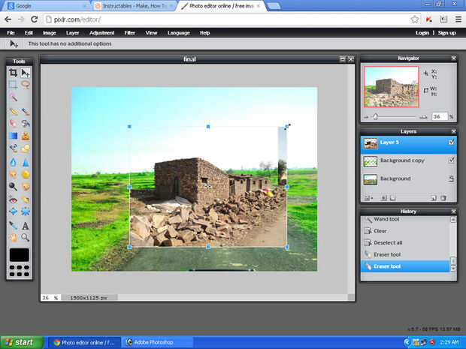Select the Lasso tool
The image size is (466, 349).
coord(26,85)
